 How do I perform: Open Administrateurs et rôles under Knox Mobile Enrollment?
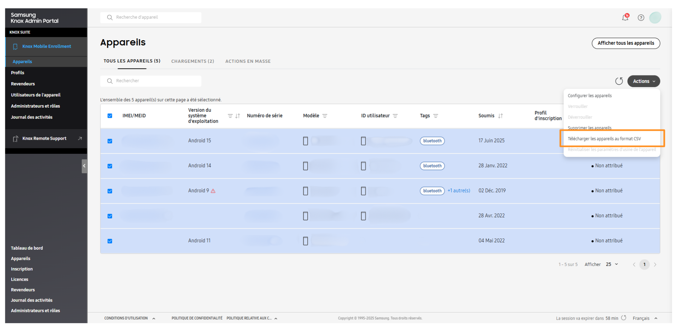tap(35, 106)
